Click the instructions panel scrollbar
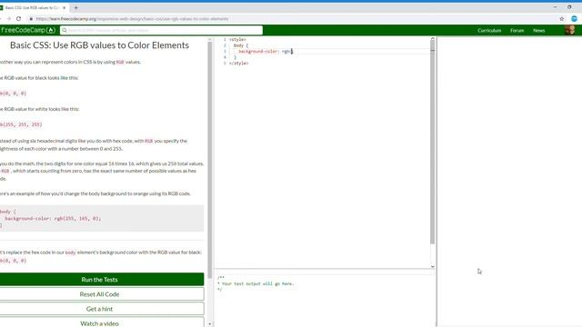Viewport: 582px width, 327px height. pos(210,160)
